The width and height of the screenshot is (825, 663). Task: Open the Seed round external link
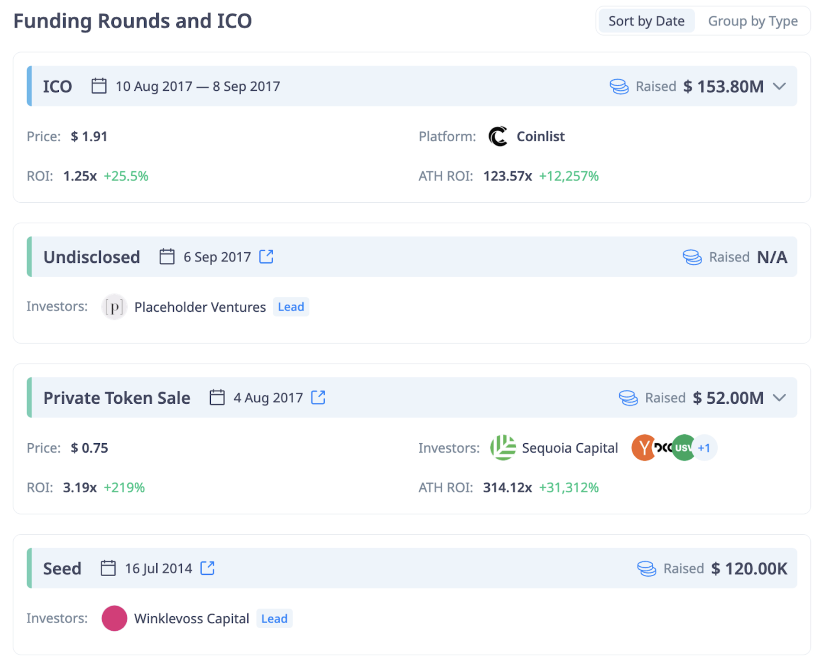click(x=207, y=568)
